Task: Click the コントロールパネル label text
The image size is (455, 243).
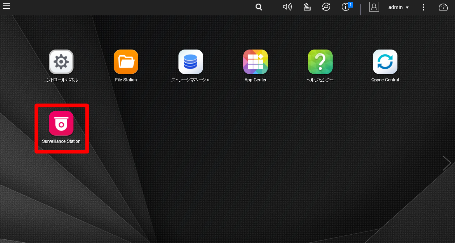Action: (61, 80)
